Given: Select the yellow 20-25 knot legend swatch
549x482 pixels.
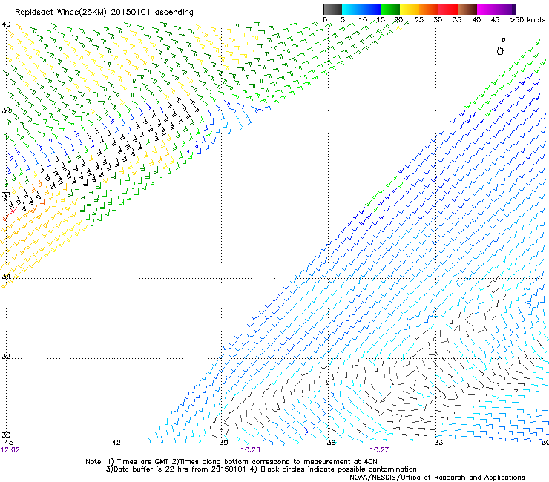Looking at the screenshot, I should (x=410, y=9).
